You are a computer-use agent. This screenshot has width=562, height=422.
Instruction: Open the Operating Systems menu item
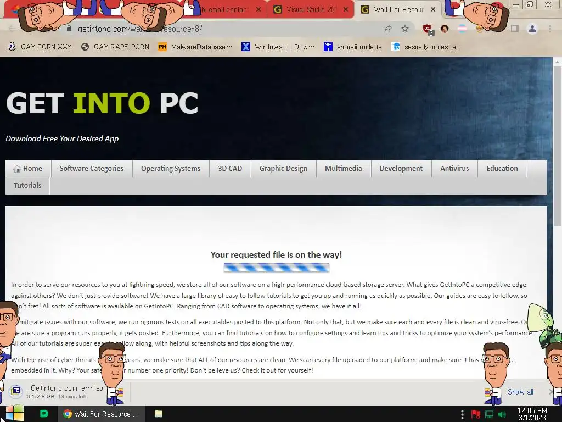(x=171, y=169)
